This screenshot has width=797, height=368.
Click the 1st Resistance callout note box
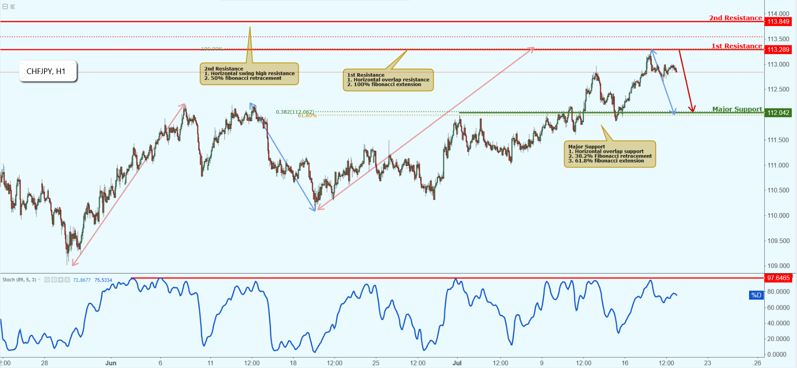(388, 80)
